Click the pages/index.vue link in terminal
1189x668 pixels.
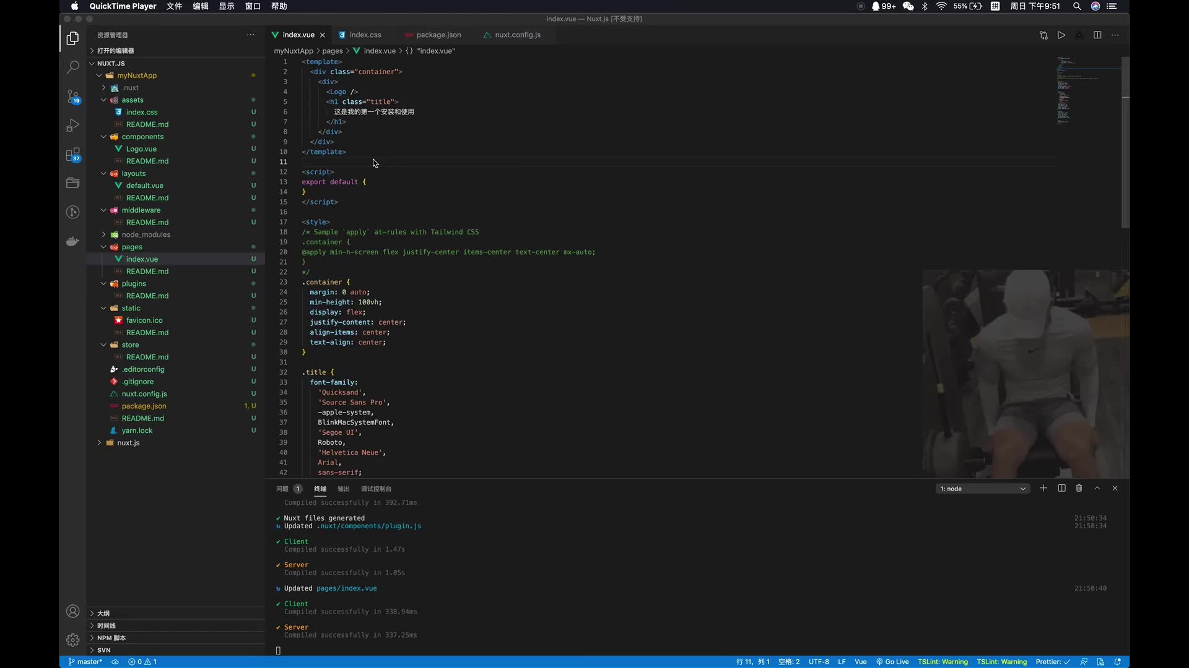click(x=346, y=588)
